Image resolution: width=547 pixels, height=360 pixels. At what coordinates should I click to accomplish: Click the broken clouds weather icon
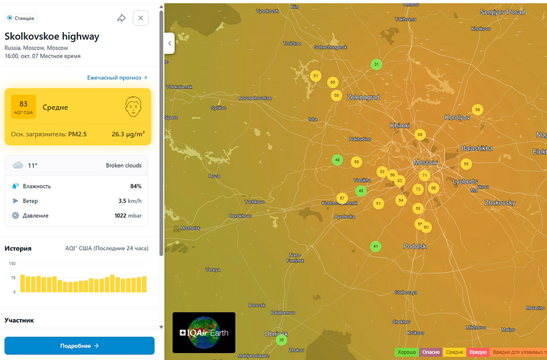18,165
